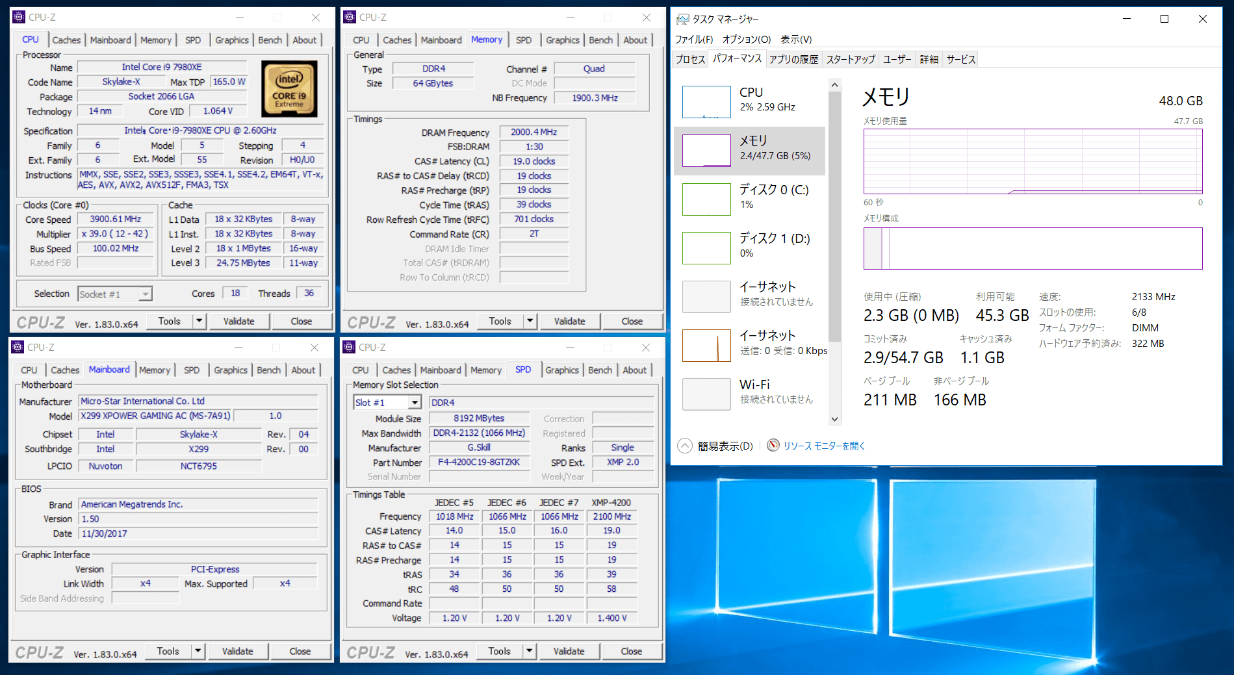
Task: Switch to アプリの履歴 tab
Action: pos(793,59)
